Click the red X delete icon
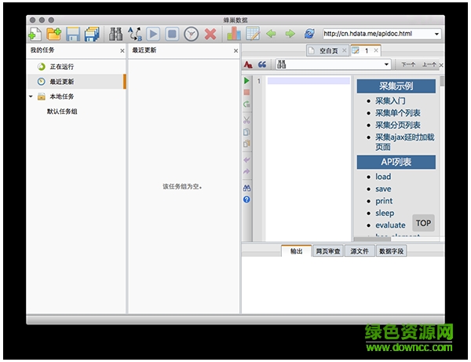The width and height of the screenshot is (471, 362). pyautogui.click(x=210, y=34)
